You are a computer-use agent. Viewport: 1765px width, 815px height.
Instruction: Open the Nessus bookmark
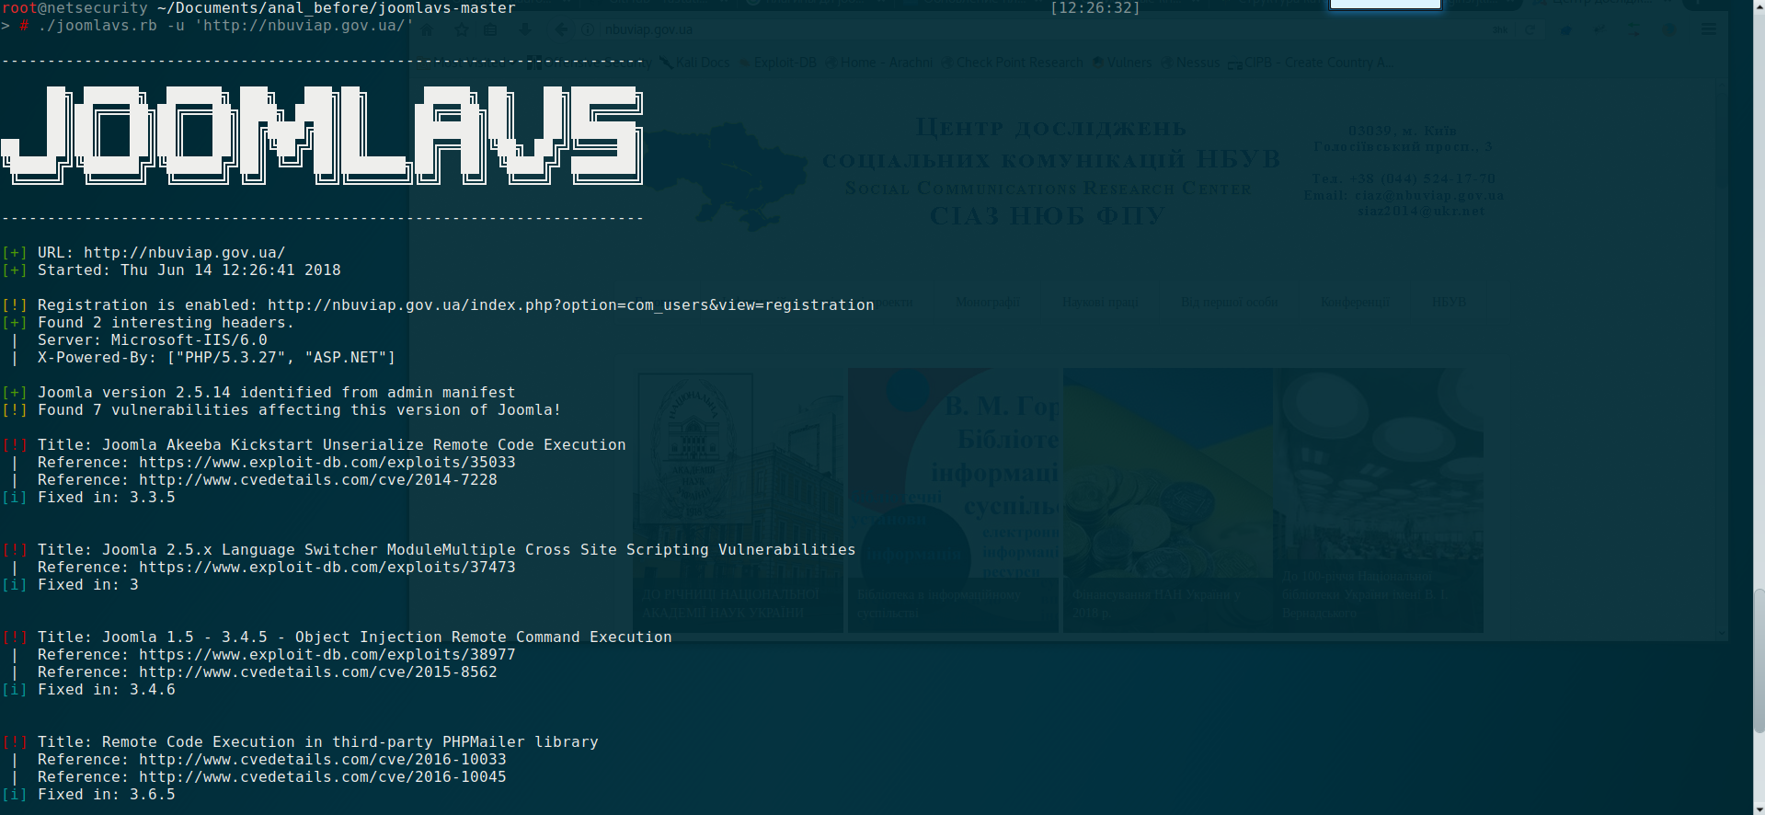click(x=1190, y=63)
